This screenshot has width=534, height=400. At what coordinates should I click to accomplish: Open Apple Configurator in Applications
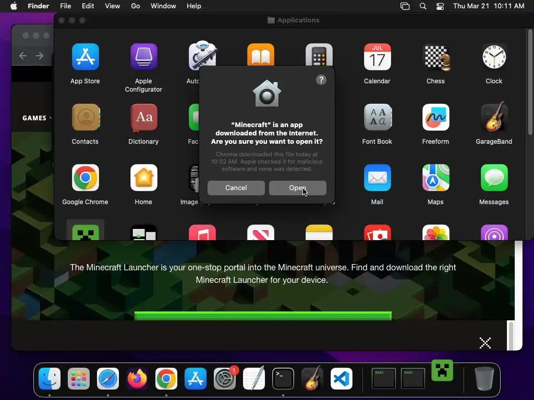pyautogui.click(x=143, y=57)
